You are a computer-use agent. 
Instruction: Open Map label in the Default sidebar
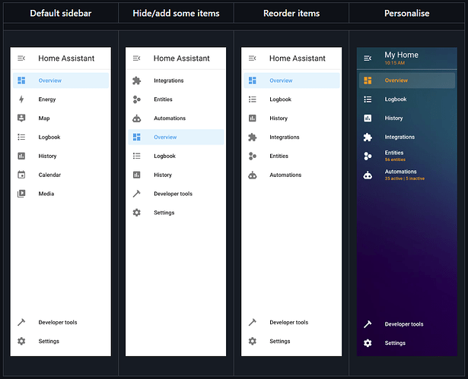click(x=44, y=118)
